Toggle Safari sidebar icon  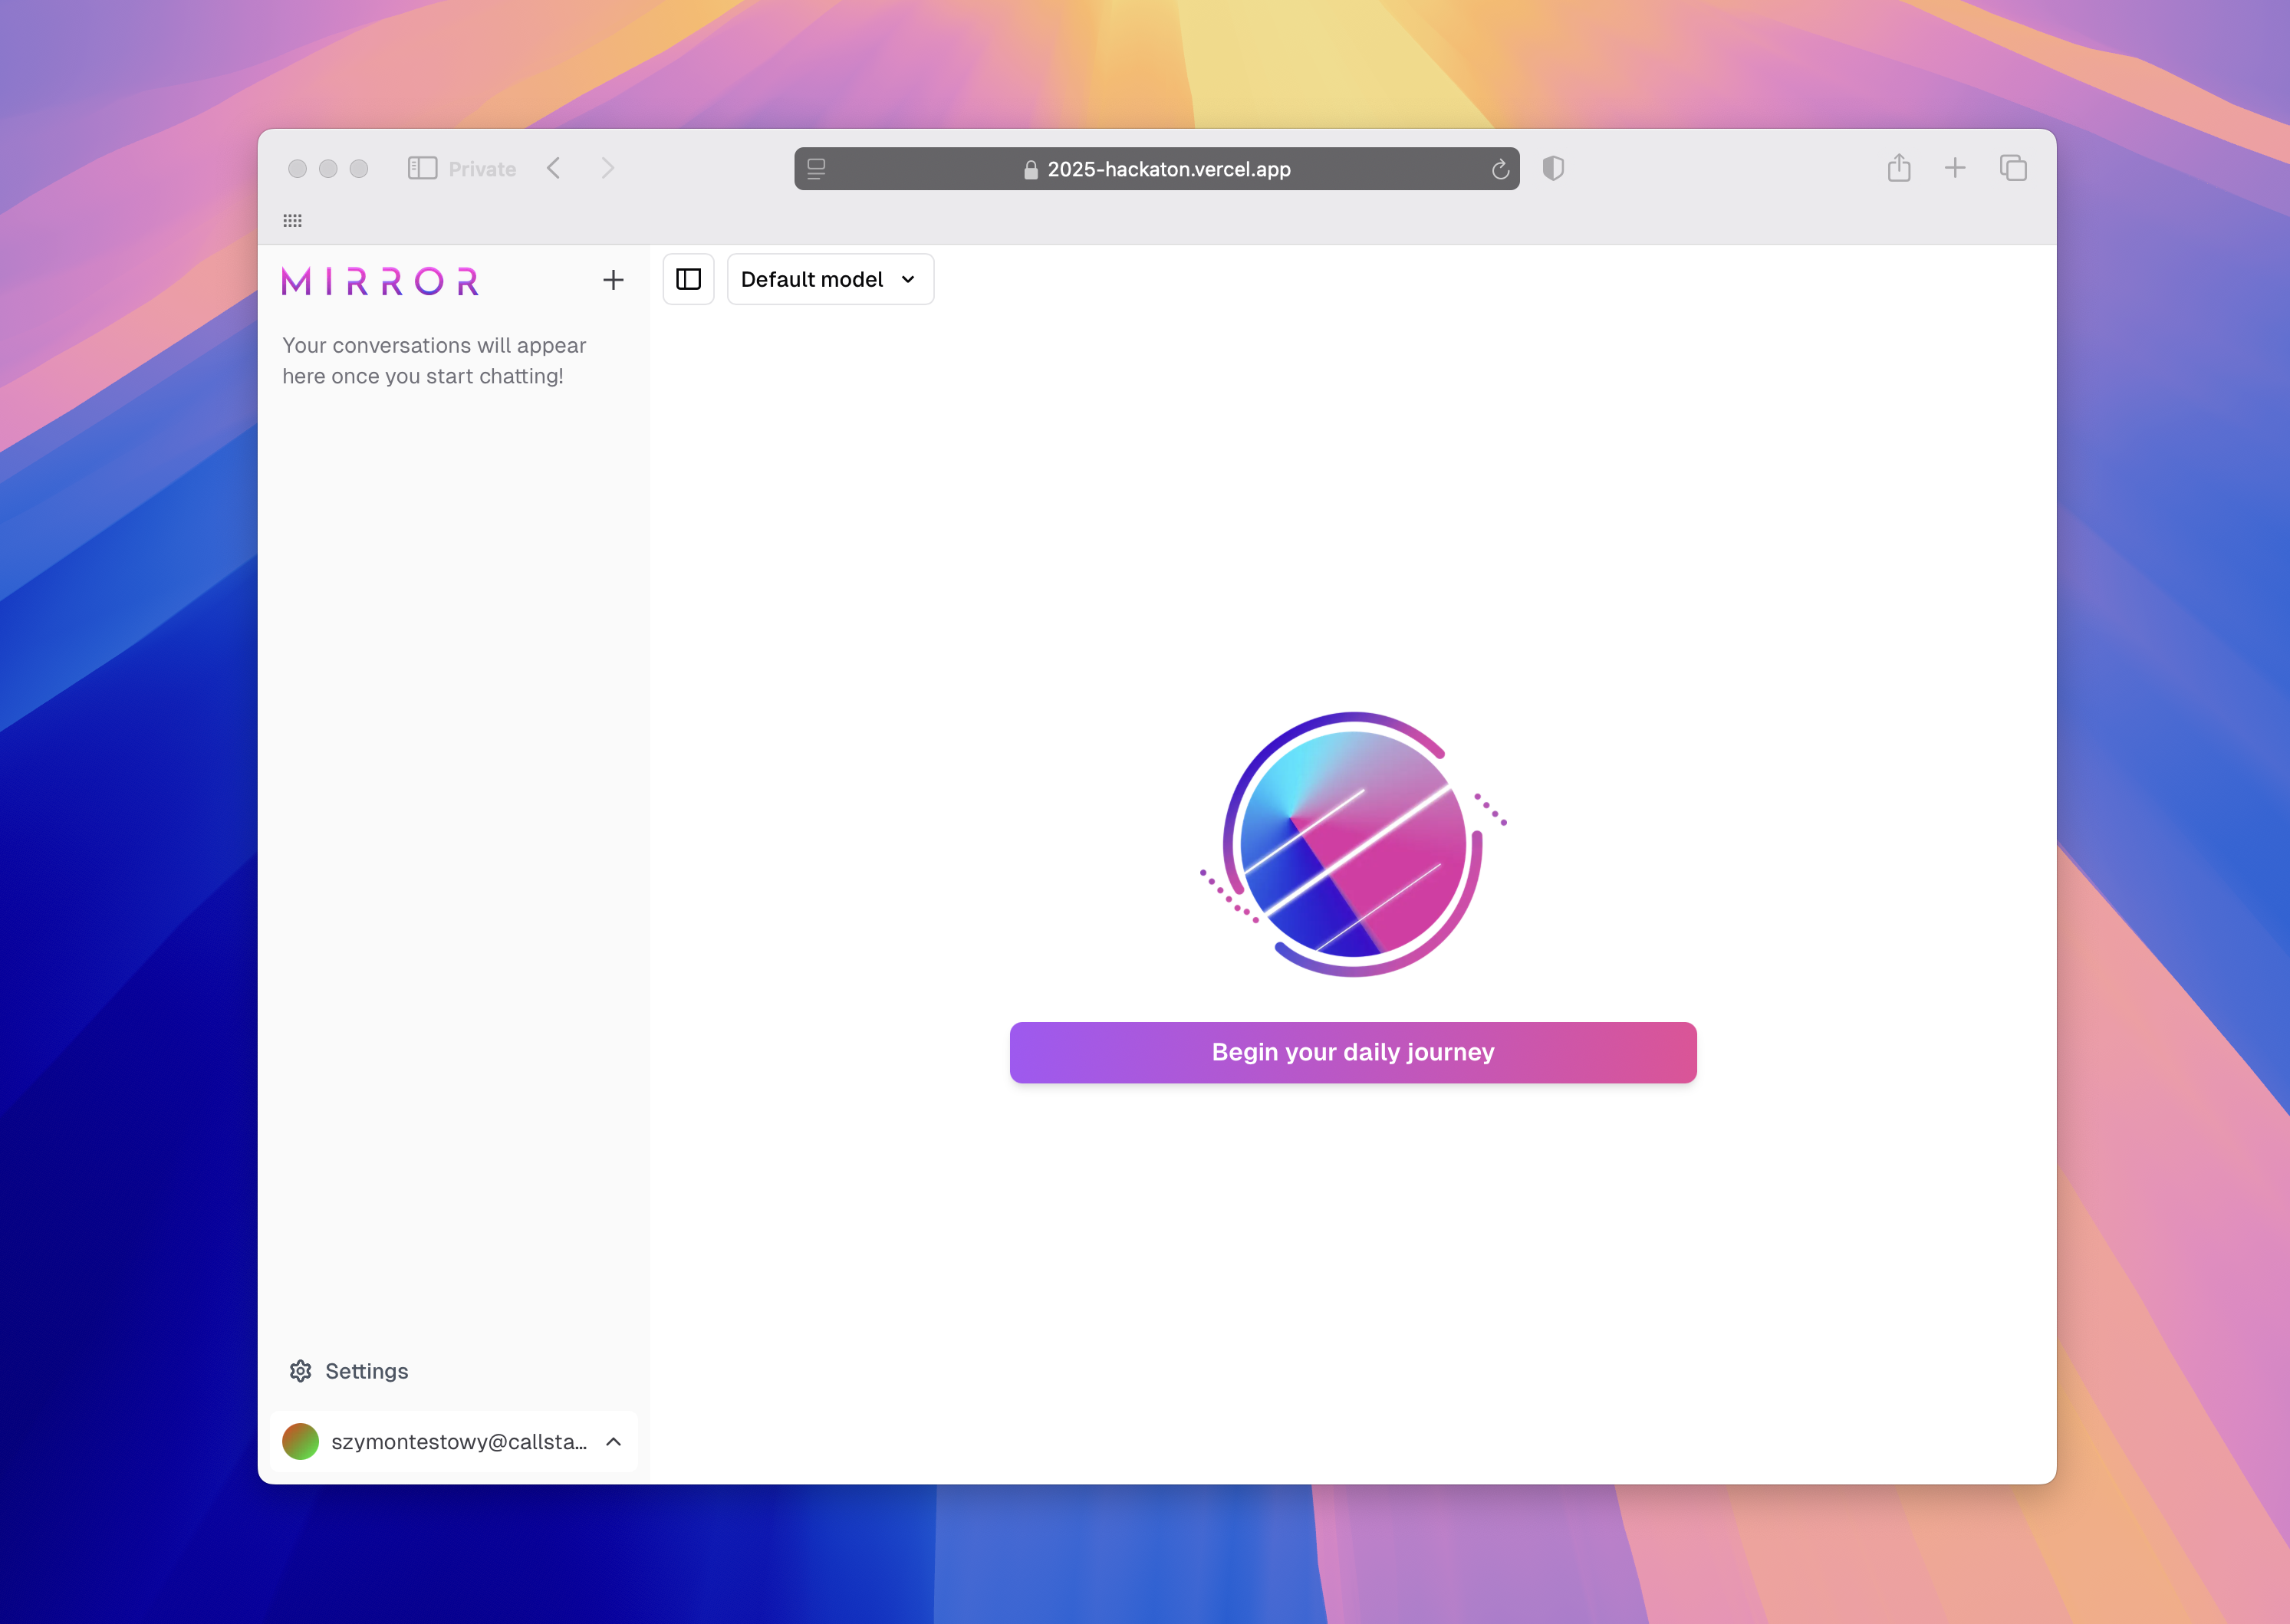(x=422, y=168)
